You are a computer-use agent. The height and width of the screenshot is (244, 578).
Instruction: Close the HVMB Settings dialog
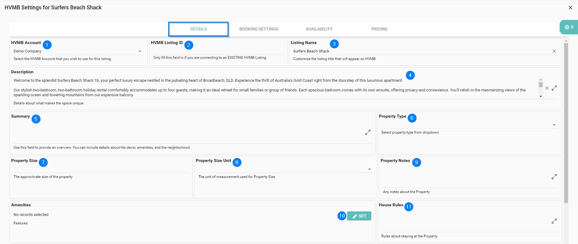(x=570, y=8)
